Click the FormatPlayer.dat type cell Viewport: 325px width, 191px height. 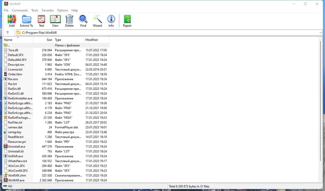pos(66,127)
